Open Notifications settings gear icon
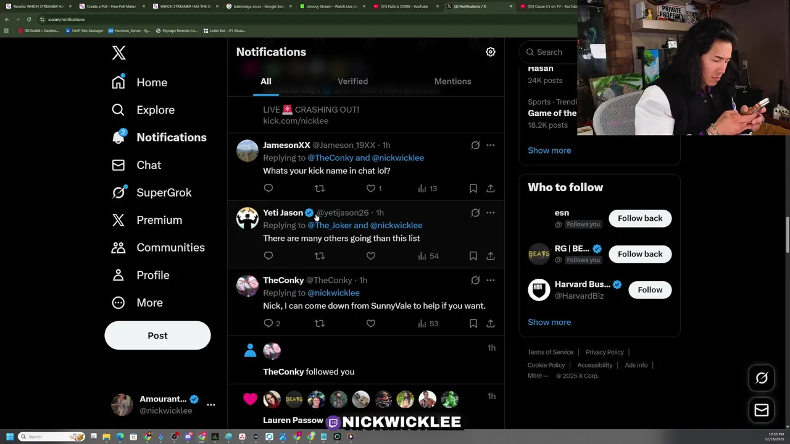 [491, 52]
